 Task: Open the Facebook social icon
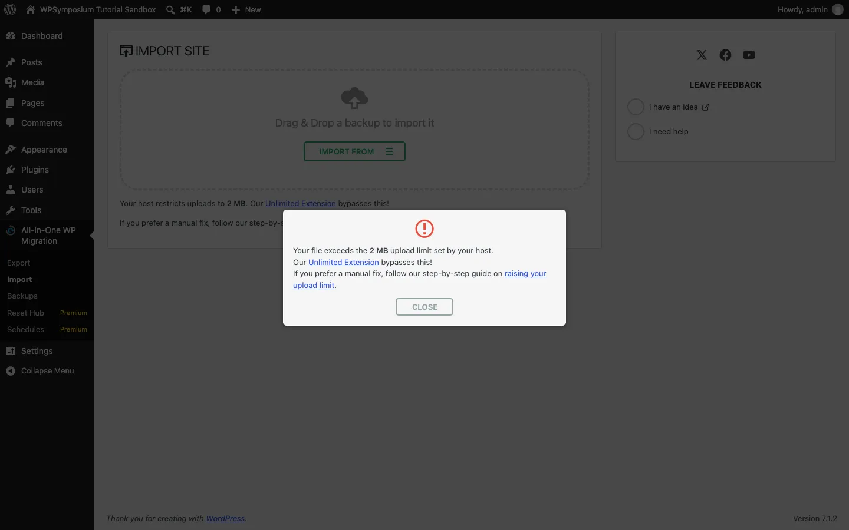[725, 55]
